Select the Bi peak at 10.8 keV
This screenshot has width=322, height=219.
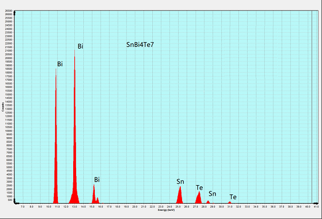[x=56, y=136]
